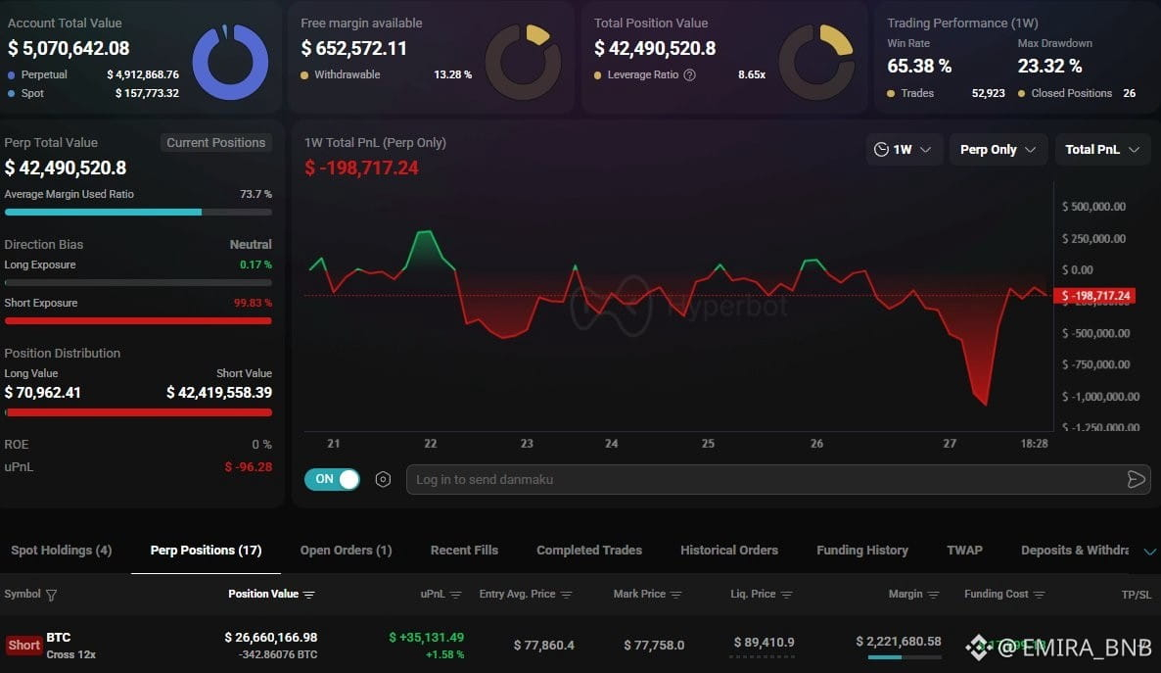The image size is (1161, 673).
Task: Click the Symbol filter funnel icon
Action: [x=51, y=595]
